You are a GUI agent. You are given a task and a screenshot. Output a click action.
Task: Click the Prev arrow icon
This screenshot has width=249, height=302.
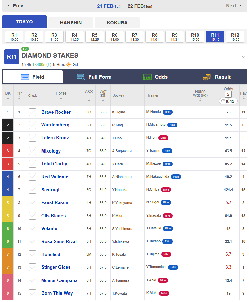point(9,6)
